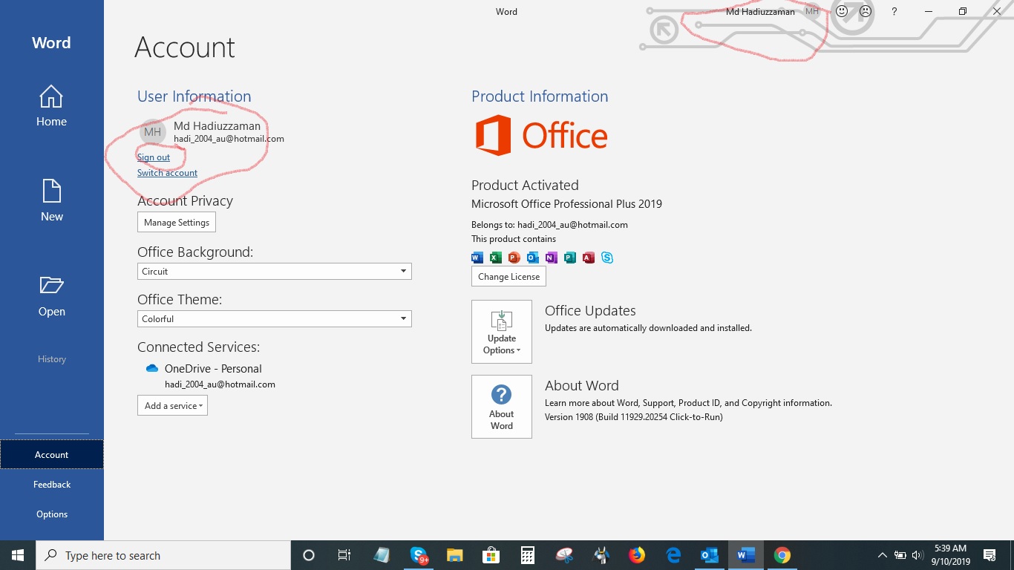
Task: Click the hadi_2004_au@hotmail.com text under user name
Action: (229, 139)
